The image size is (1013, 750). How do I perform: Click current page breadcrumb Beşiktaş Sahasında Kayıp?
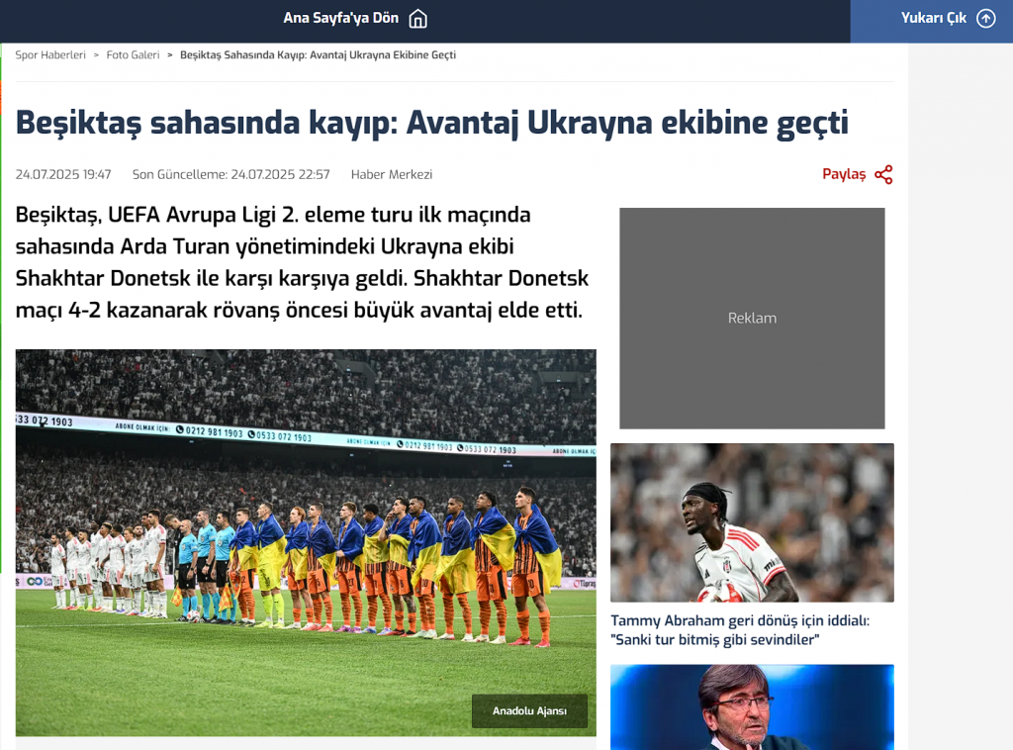click(x=318, y=54)
